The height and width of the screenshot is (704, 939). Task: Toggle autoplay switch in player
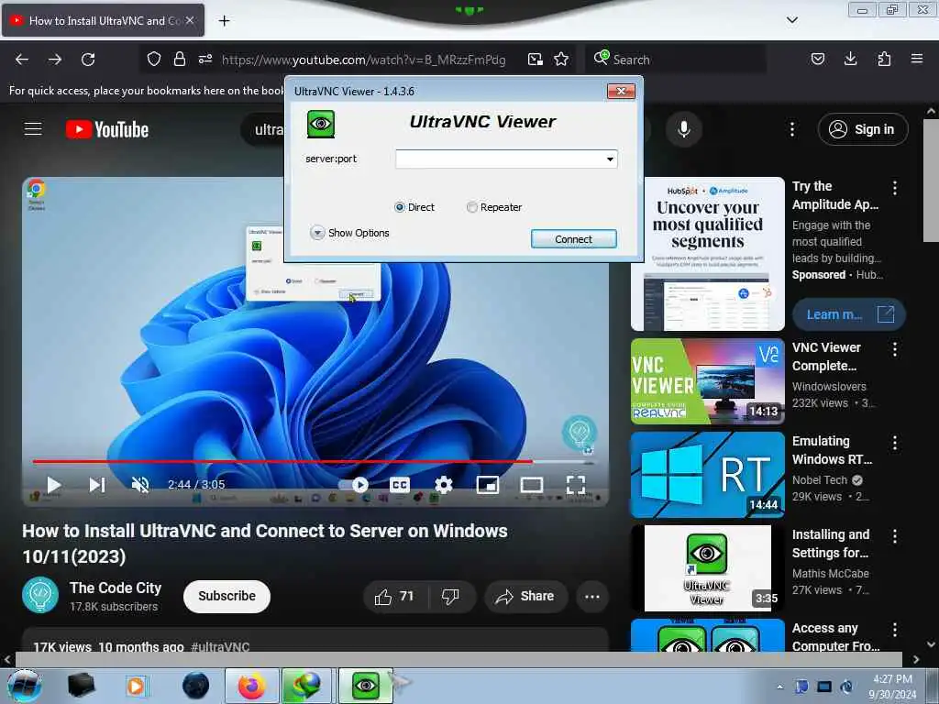point(354,485)
